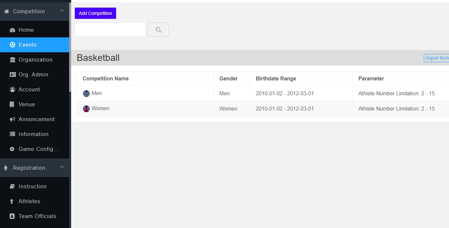Click the Game Config gear icon
The image size is (449, 228).
12,149
